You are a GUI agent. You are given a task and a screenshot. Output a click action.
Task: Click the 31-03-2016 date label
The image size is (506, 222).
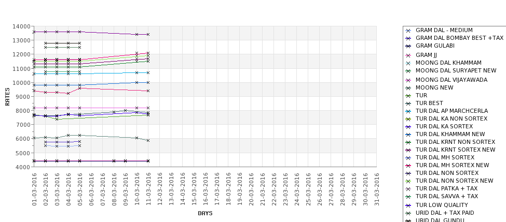tap(376, 189)
